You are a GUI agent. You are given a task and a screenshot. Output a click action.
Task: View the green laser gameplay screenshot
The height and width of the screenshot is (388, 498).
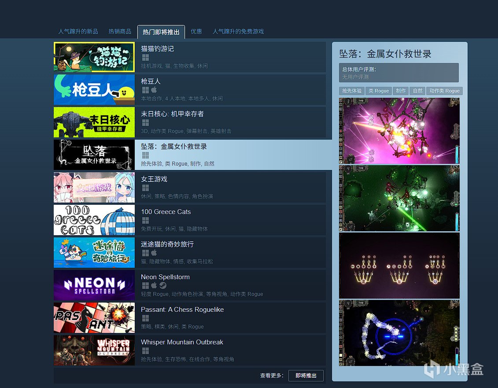click(x=399, y=198)
